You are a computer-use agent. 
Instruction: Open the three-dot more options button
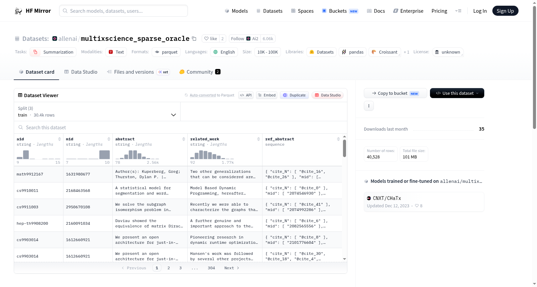369,106
